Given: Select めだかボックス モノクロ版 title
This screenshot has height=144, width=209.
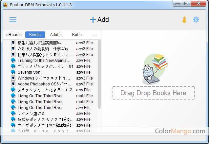Looking at the screenshot, I should click(x=46, y=119).
